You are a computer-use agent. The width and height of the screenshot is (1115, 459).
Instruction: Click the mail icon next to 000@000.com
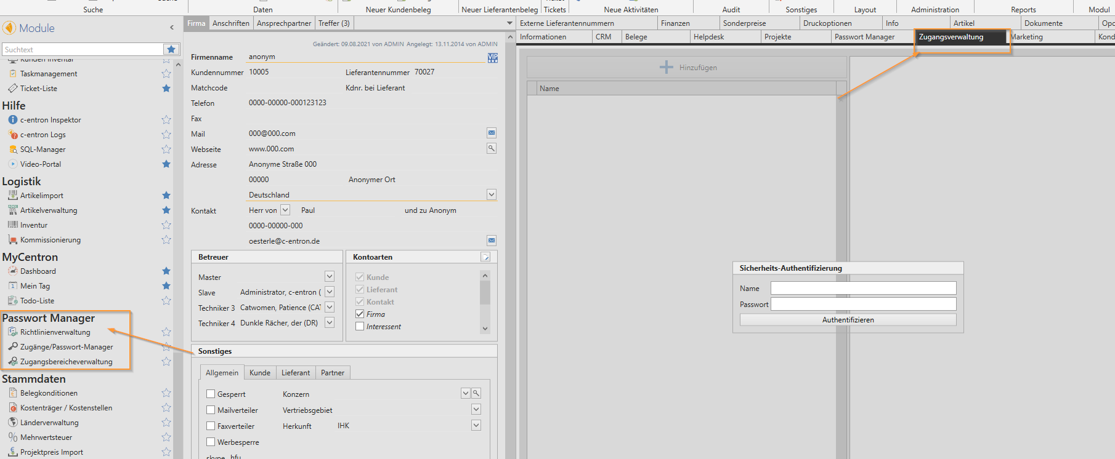pyautogui.click(x=492, y=133)
